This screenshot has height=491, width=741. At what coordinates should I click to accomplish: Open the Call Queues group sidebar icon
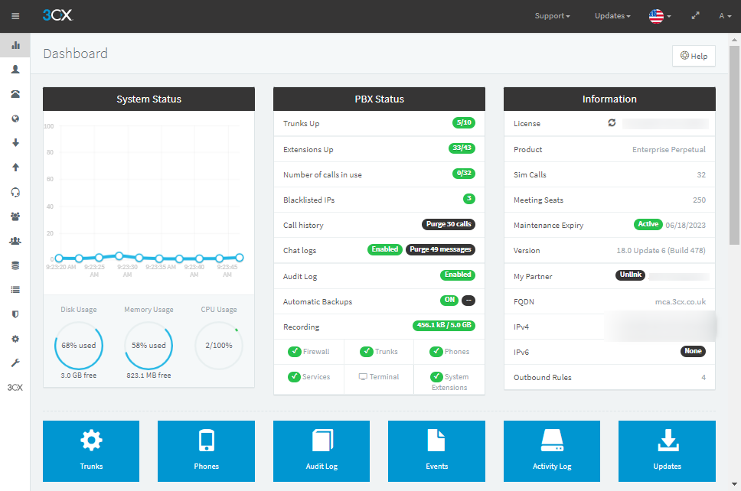point(15,241)
